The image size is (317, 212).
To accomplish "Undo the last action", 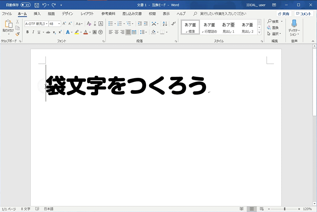I will pyautogui.click(x=44, y=5).
